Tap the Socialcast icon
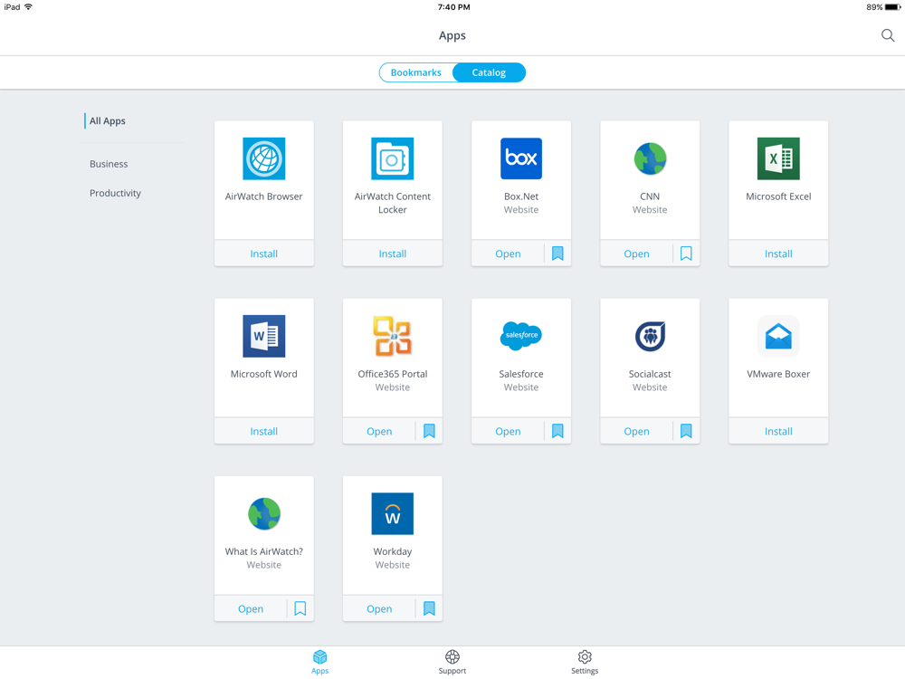905x679 pixels. [650, 336]
